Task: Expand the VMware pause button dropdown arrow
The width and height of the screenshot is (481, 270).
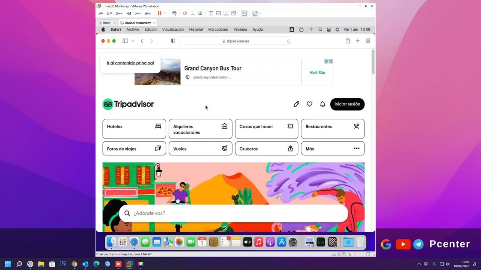Action: pyautogui.click(x=165, y=13)
